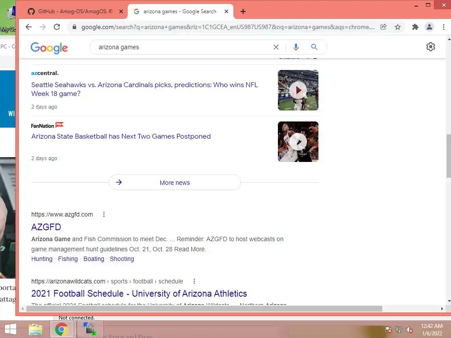This screenshot has height=338, width=451.
Task: Click the horizontal scrollbar left arrow
Action: tap(22, 309)
